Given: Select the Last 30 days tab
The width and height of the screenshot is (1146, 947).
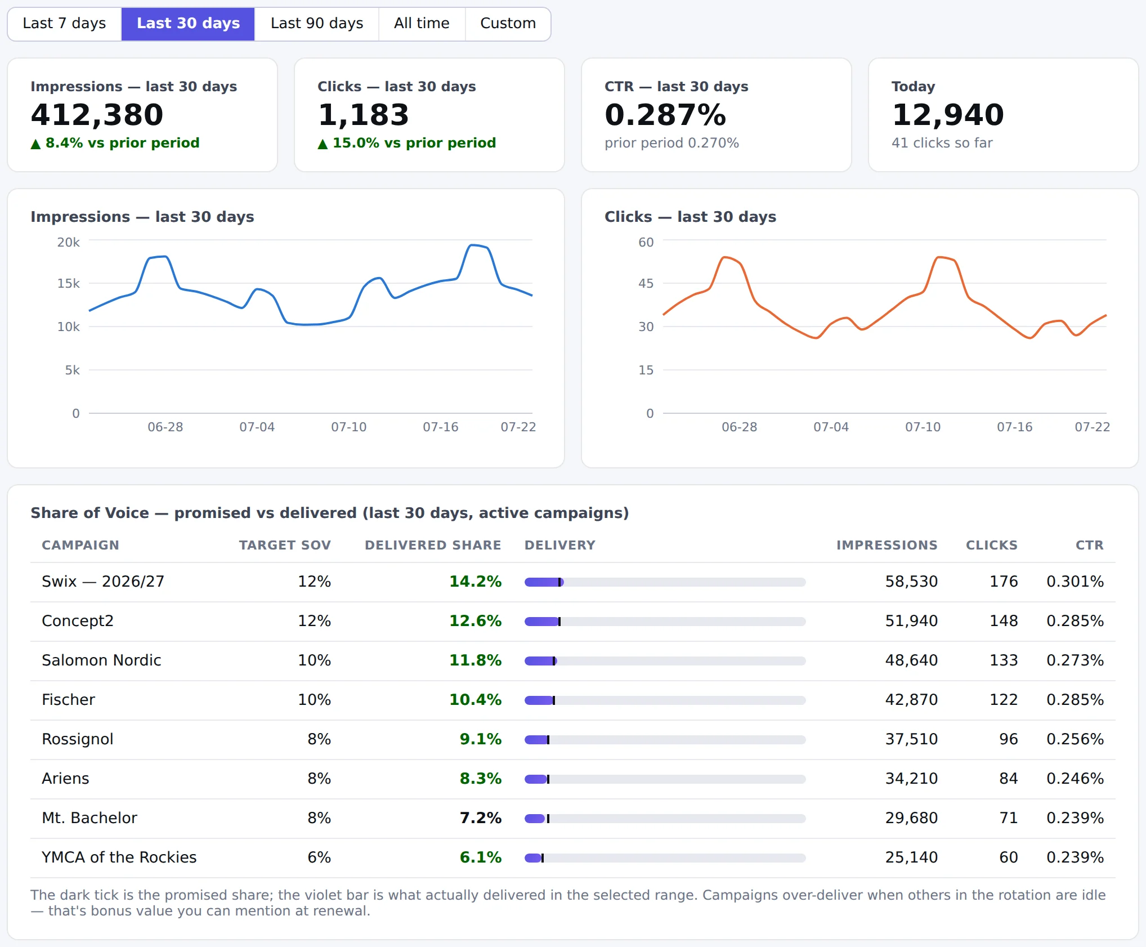Looking at the screenshot, I should [x=188, y=24].
